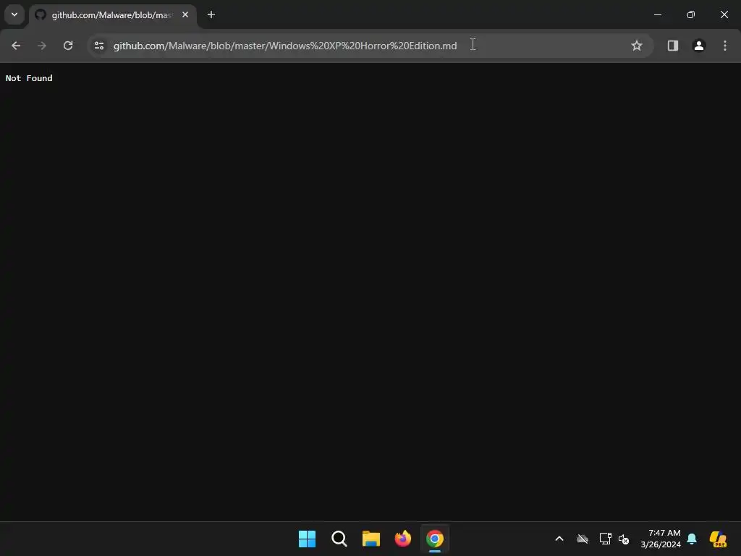Open File Explorer from taskbar
Image resolution: width=741 pixels, height=556 pixels.
(x=371, y=539)
